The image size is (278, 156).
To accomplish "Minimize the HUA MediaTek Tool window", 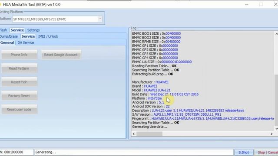I will (247, 4).
